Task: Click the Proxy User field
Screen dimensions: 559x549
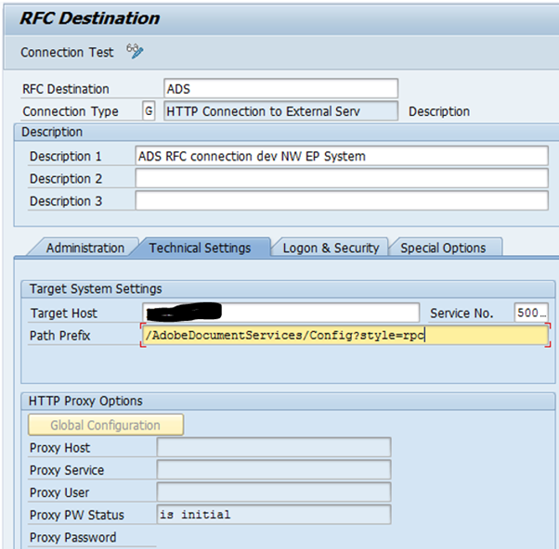Action: pos(274,492)
